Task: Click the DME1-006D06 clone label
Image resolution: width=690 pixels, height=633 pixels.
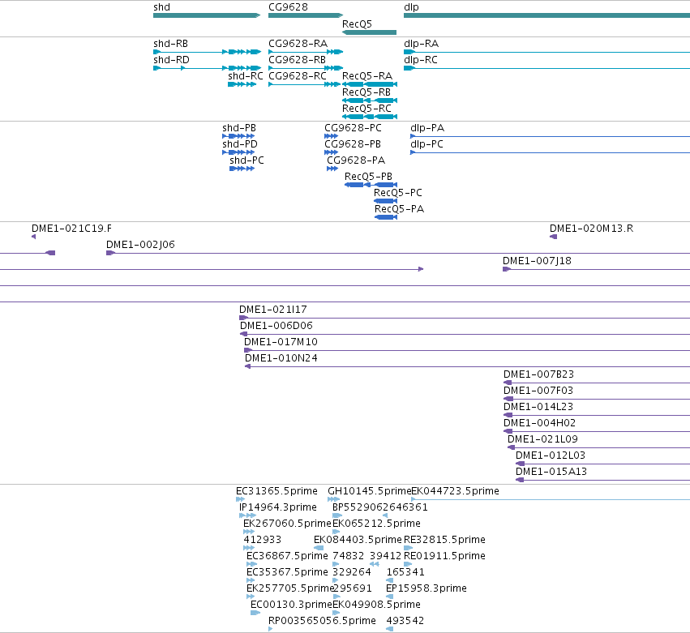Action: pyautogui.click(x=276, y=326)
